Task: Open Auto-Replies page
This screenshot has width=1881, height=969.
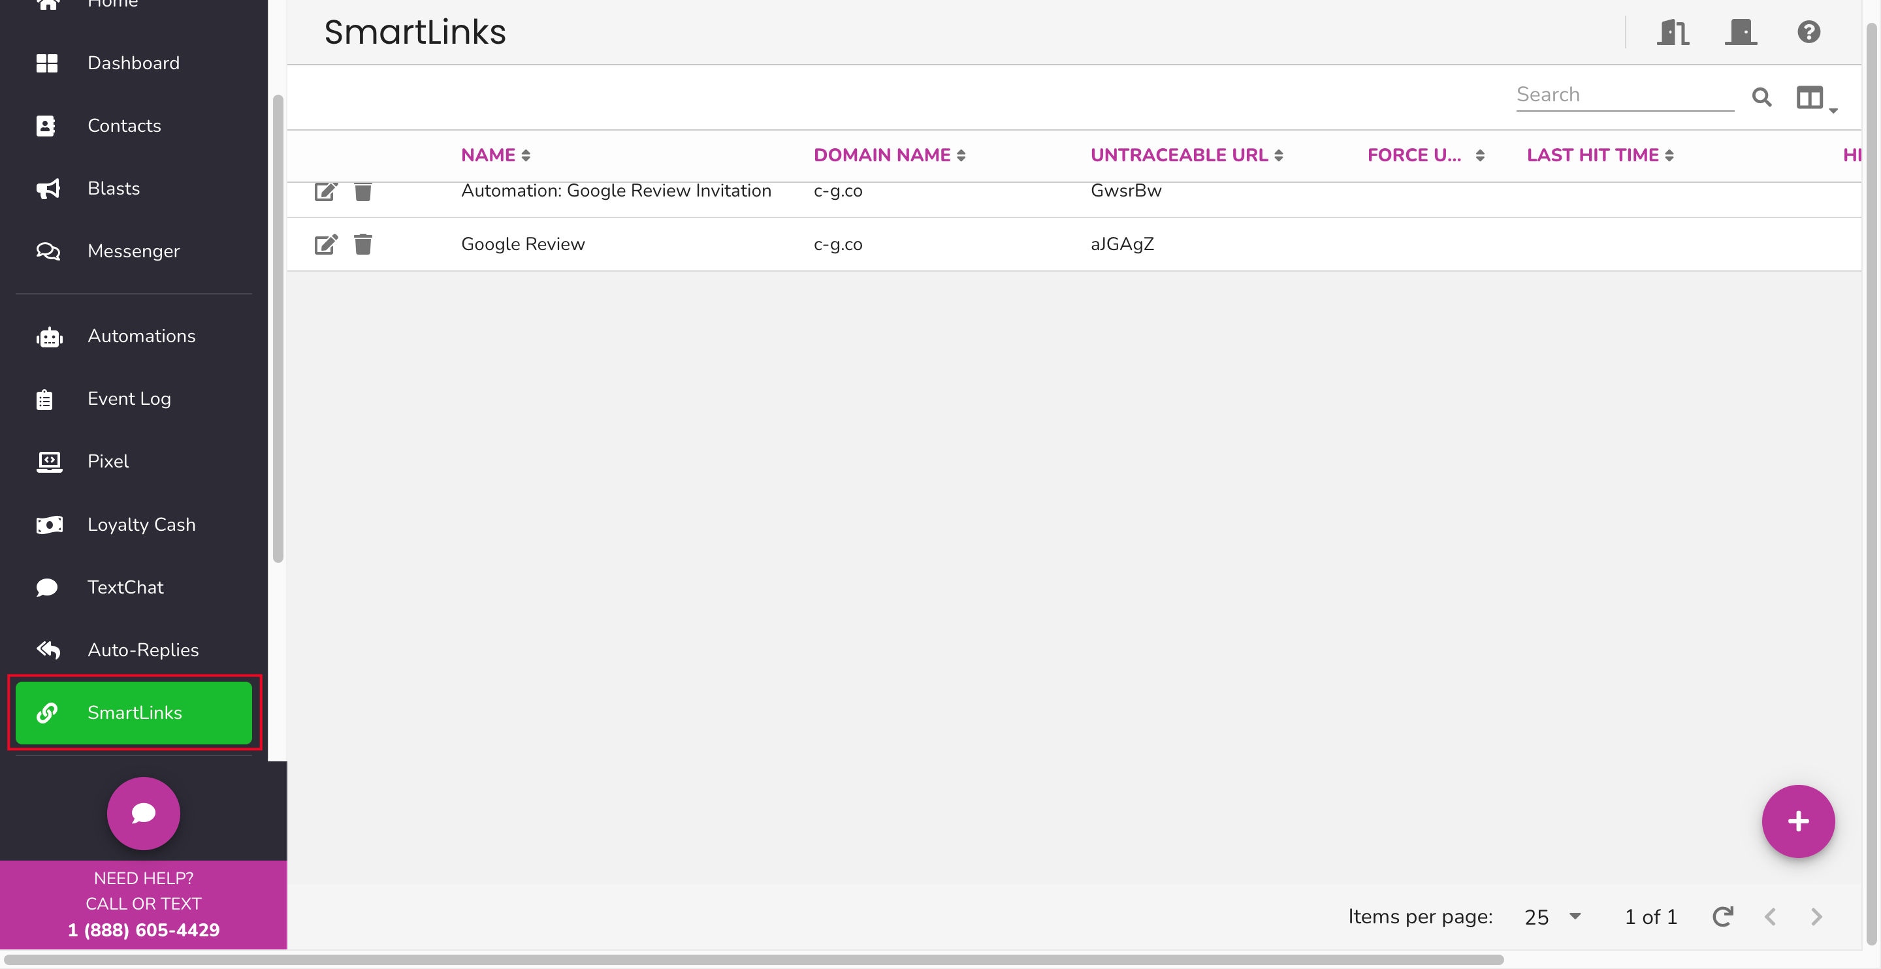Action: (134, 650)
